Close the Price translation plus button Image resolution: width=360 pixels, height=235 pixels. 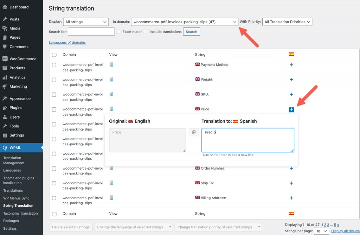coord(291,109)
